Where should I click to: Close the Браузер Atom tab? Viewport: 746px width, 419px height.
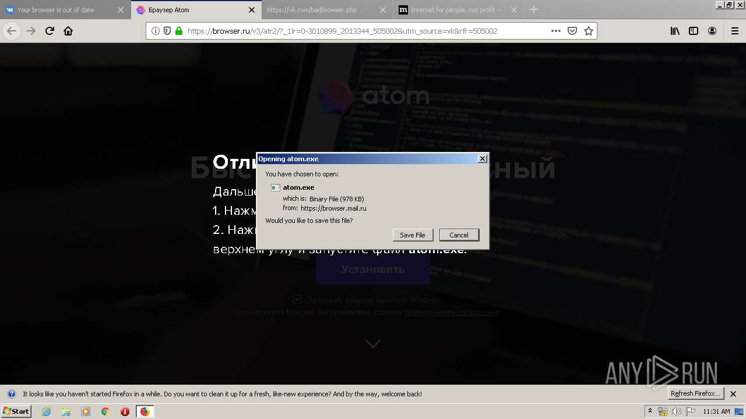[x=252, y=10]
